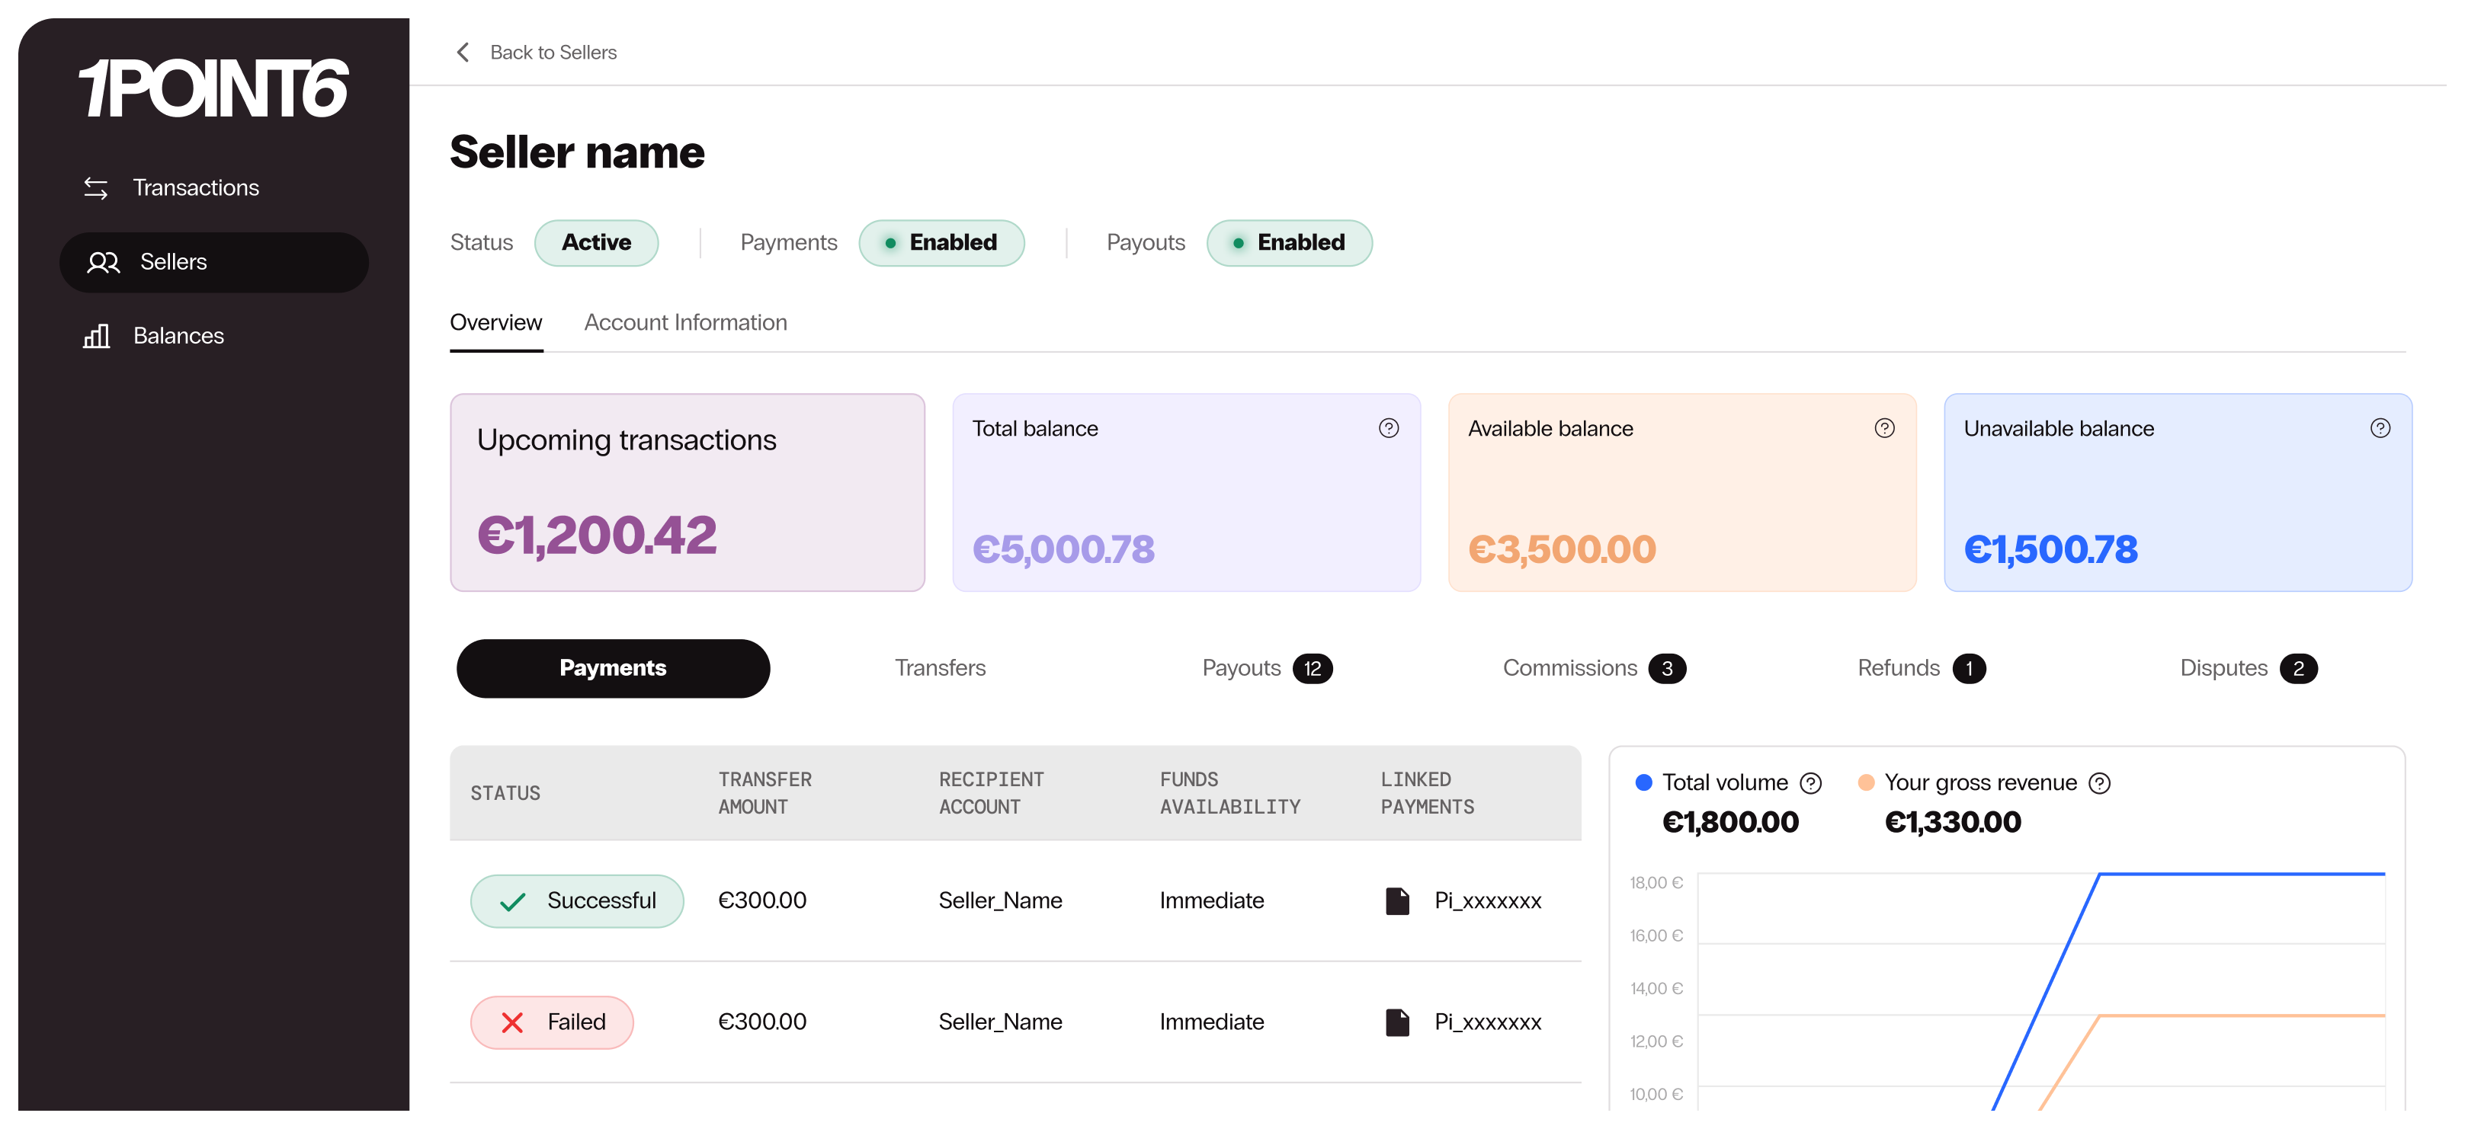Click the Sellers people icon

(x=104, y=262)
